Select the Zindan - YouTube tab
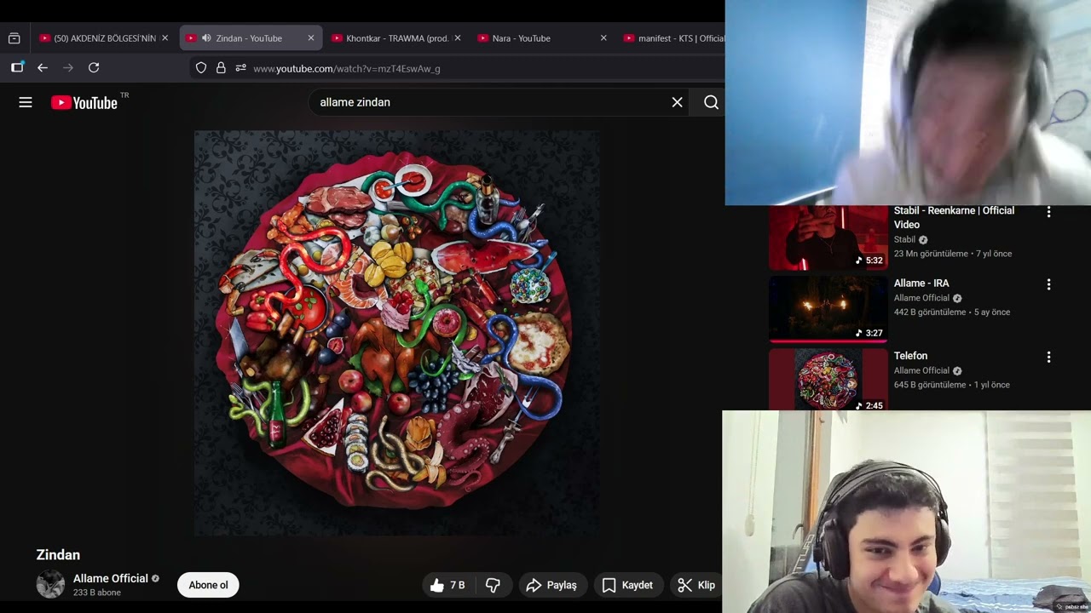Screen dimensions: 1091x613 point(250,38)
